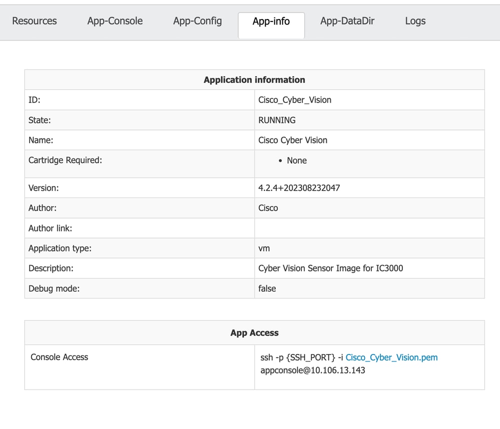This screenshot has width=500, height=429.
Task: Select the vm application type value
Action: pos(264,248)
